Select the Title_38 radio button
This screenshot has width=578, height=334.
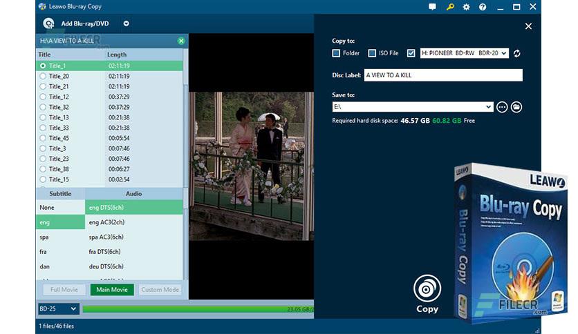[43, 169]
